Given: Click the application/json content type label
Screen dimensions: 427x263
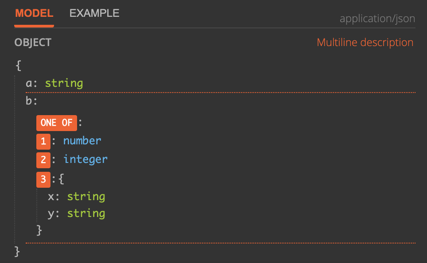Looking at the screenshot, I should (377, 19).
